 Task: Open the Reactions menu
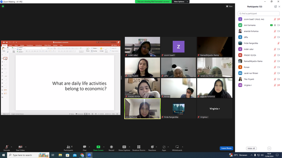pos(152,148)
